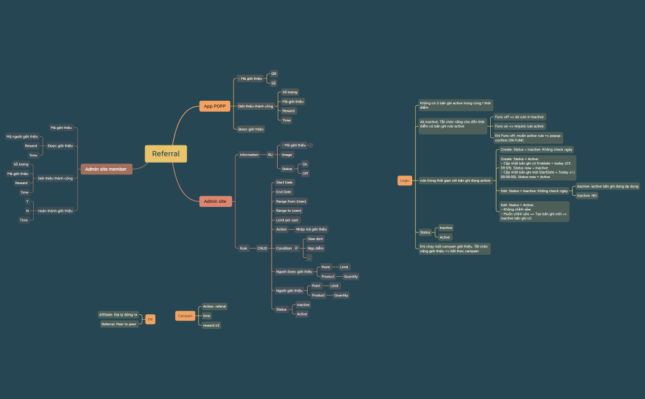
Task: Click the Admin site member node
Action: pyautogui.click(x=106, y=169)
